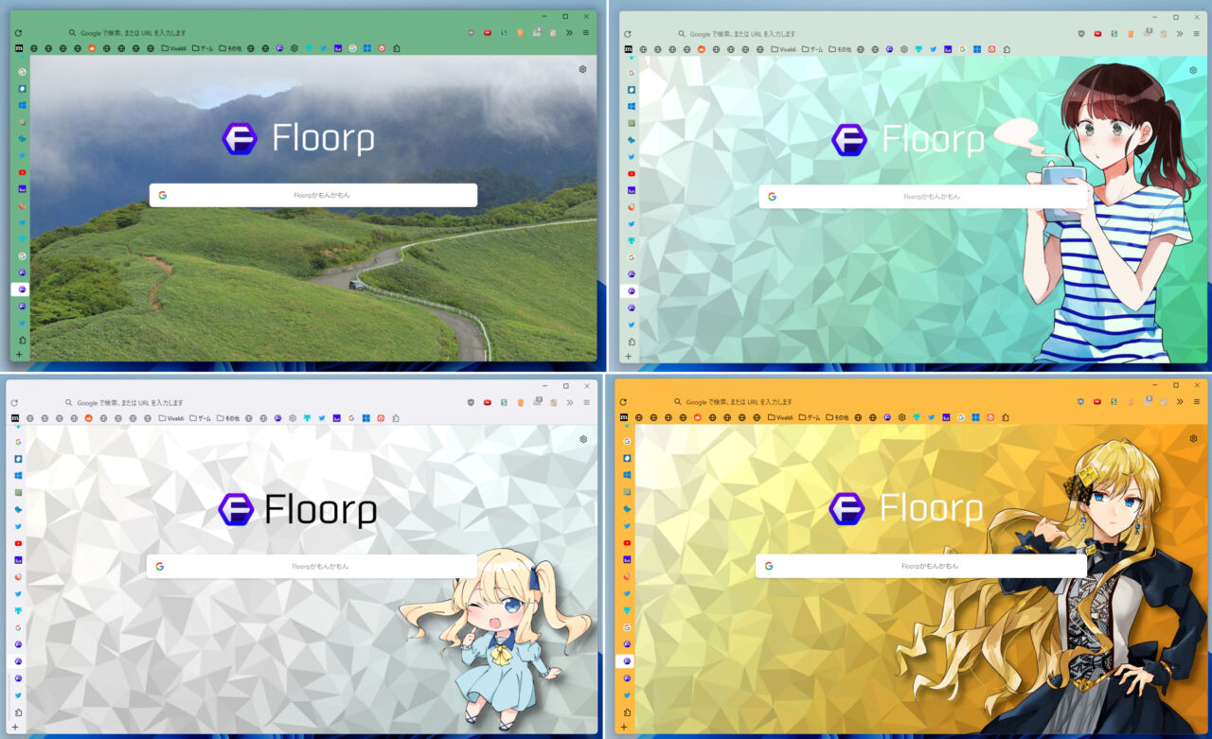
Task: Click the shield extension icon in mint window
Action: [1081, 34]
